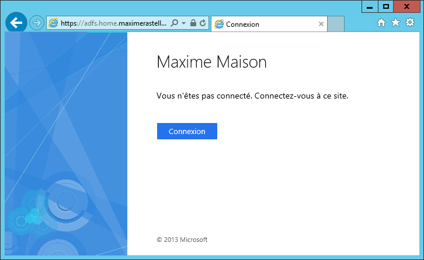Click the text "Vous n'êtes pas connecté"
Screen dimensions: 424x260
coord(204,96)
